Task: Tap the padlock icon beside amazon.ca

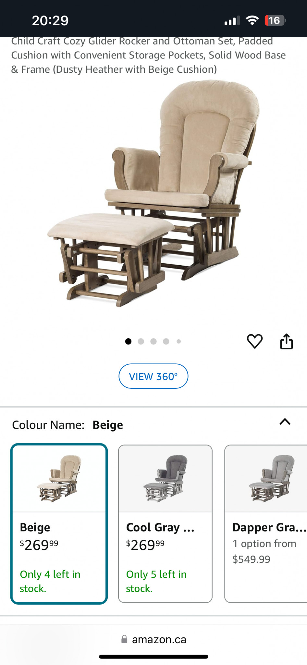Action: pos(124,639)
